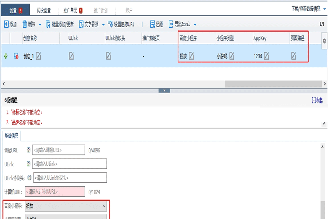Click the 文字替换 toolbar icon
Viewport: 328px width, 219px height.
pyautogui.click(x=82, y=24)
